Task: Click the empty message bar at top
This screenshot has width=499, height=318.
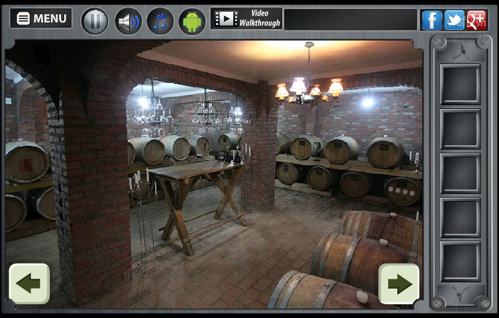Action: [x=351, y=19]
